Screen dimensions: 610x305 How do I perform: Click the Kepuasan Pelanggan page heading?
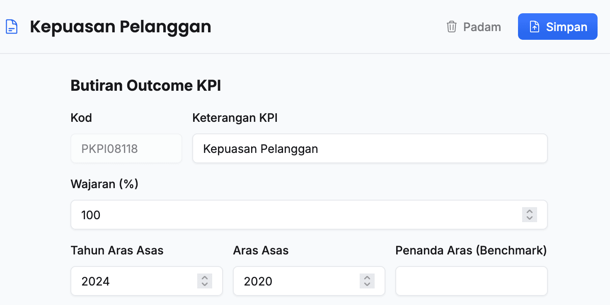121,27
